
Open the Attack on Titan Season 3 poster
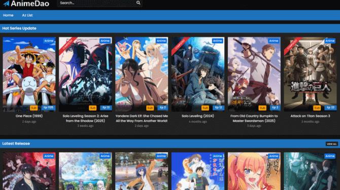(x=310, y=74)
